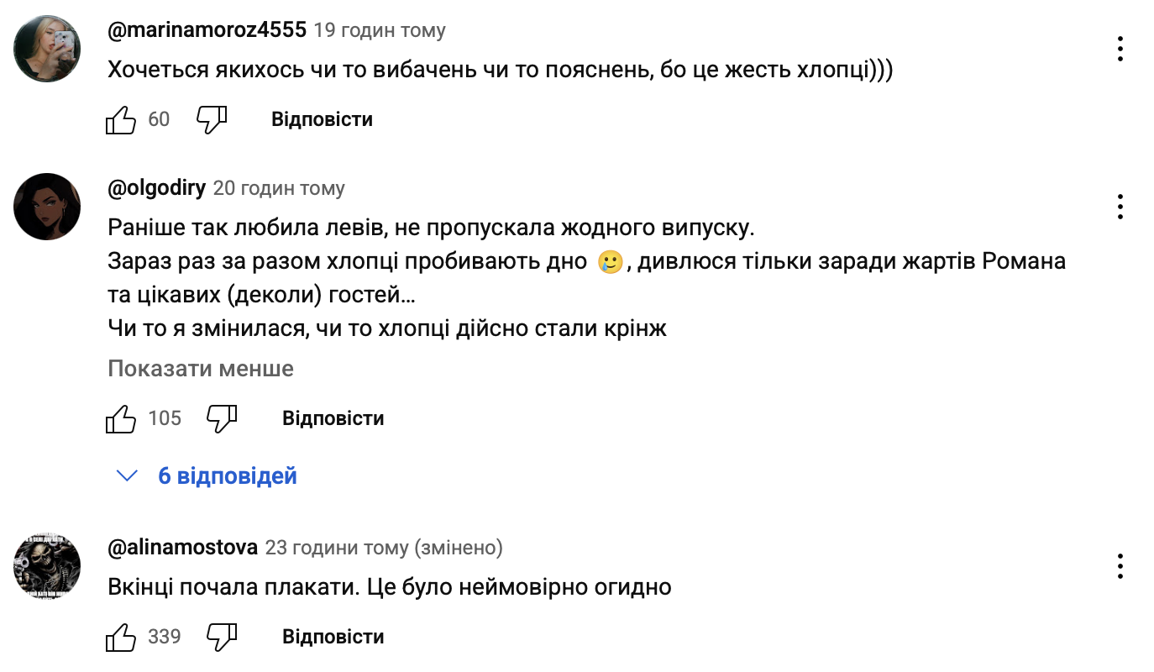Viewport: 1154px width, 672px height.
Task: Open @olgodiry channel from username
Action: (157, 188)
